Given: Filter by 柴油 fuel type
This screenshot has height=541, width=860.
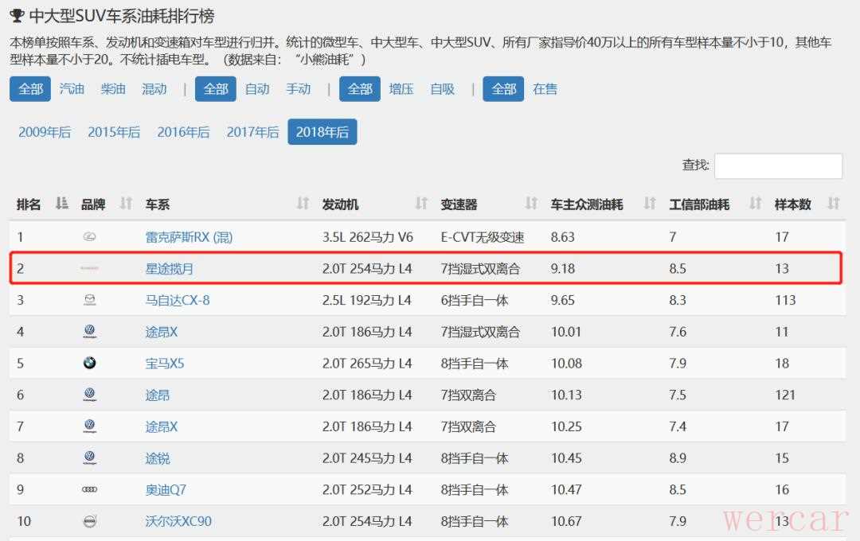Looking at the screenshot, I should click(x=113, y=89).
